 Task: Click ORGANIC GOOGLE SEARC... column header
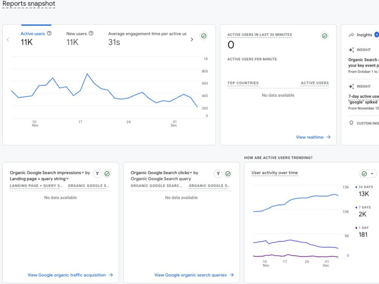[x=157, y=186]
